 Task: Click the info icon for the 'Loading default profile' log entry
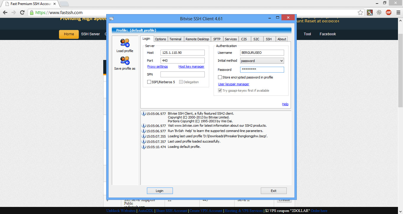point(144,147)
